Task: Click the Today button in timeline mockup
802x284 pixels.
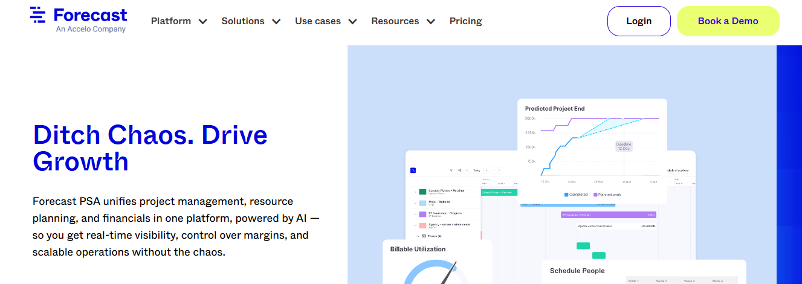Action: [477, 170]
